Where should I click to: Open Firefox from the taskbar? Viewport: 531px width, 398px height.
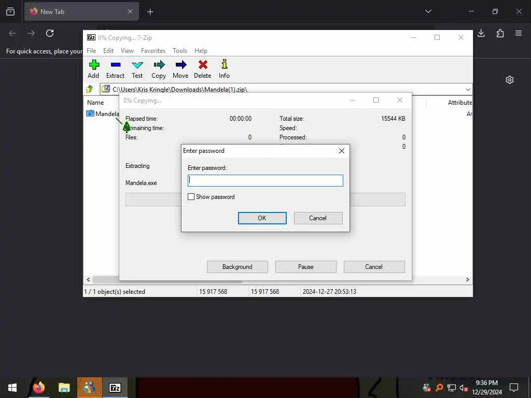39,388
